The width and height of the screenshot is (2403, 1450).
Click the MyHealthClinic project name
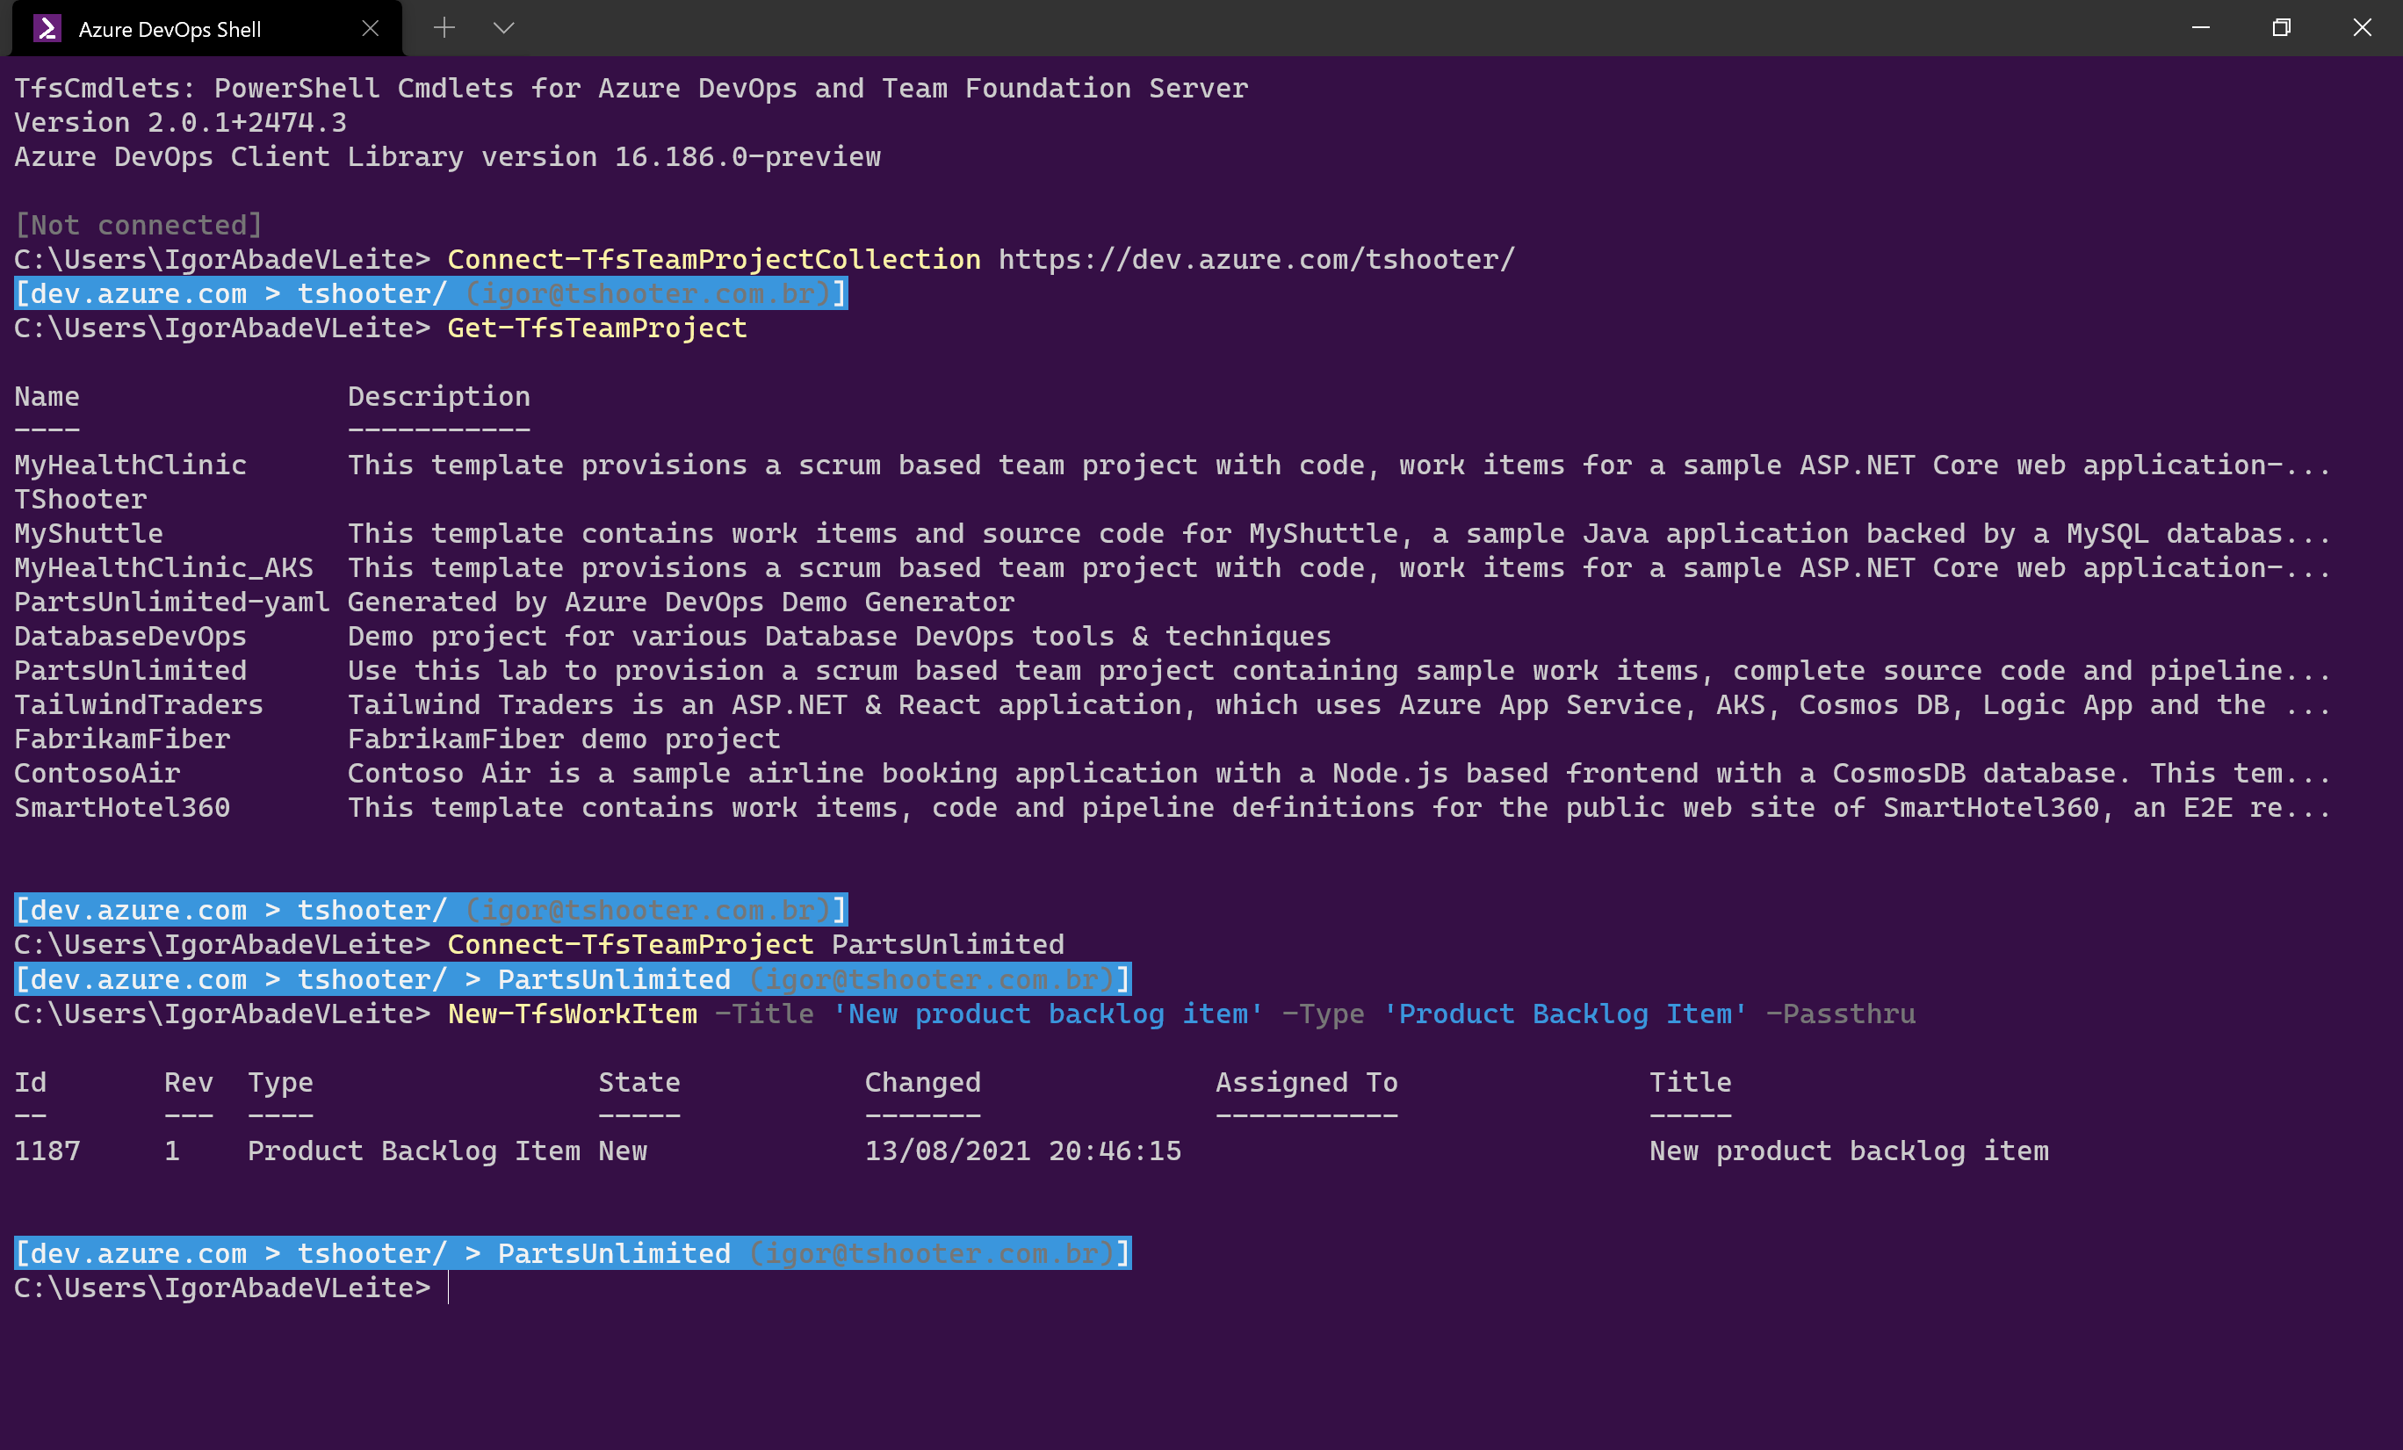click(x=131, y=465)
